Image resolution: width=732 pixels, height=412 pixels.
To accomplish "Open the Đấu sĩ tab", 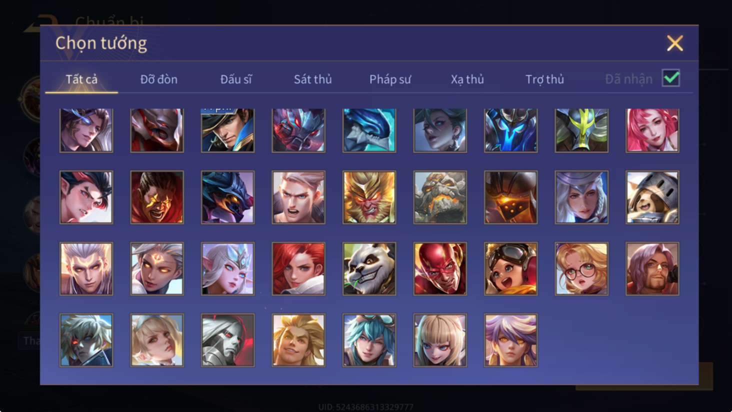I will coord(236,79).
